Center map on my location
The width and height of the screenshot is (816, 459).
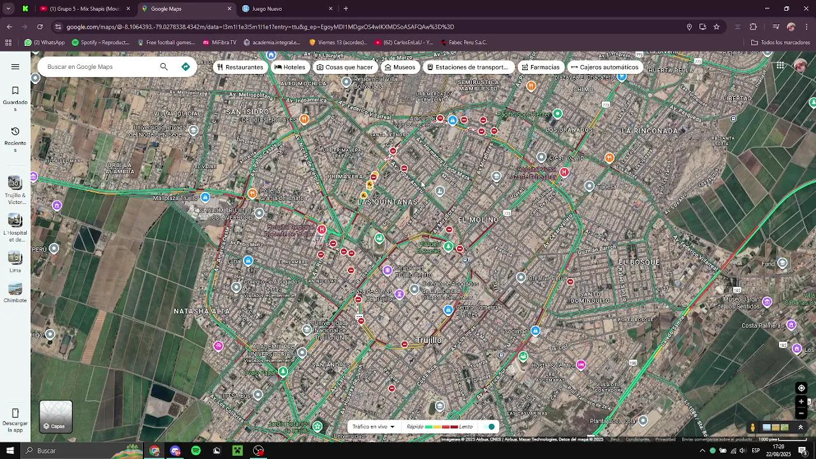tap(801, 388)
